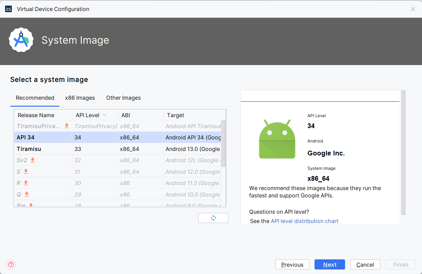The height and width of the screenshot is (274, 422).
Task: Click the Android 13.0 target cell
Action: coord(193,149)
